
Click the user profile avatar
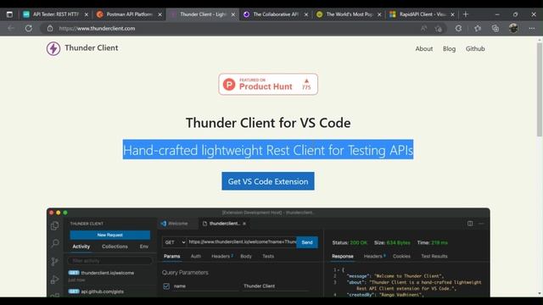(x=513, y=28)
